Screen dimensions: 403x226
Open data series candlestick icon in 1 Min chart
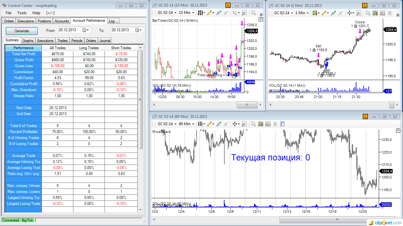click(375, 13)
